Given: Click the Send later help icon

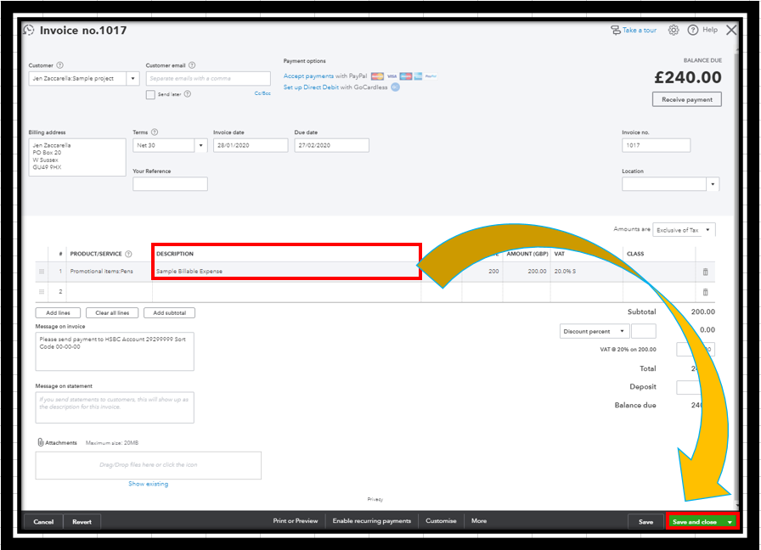Looking at the screenshot, I should [x=188, y=94].
